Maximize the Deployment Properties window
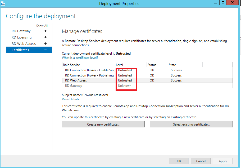Viewport: 241px width, 168px height. tap(223, 3)
